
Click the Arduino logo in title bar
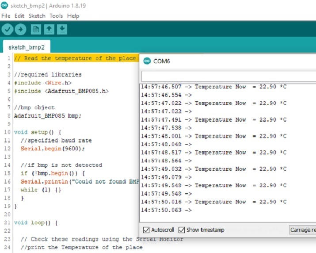click(x=4, y=5)
